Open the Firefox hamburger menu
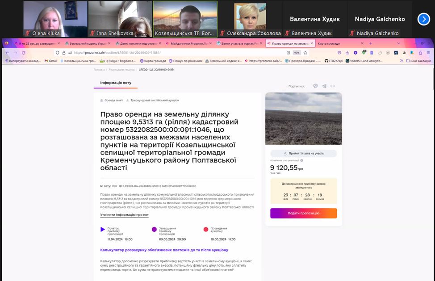435x281 pixels. pyautogui.click(x=429, y=53)
